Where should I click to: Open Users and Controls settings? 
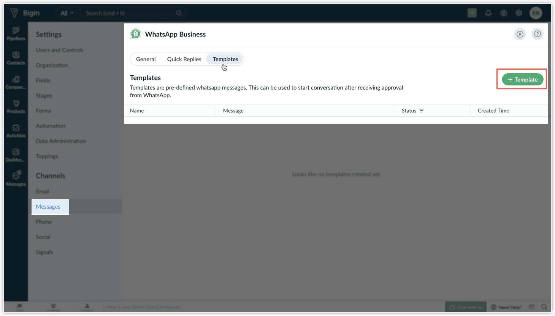pos(59,50)
